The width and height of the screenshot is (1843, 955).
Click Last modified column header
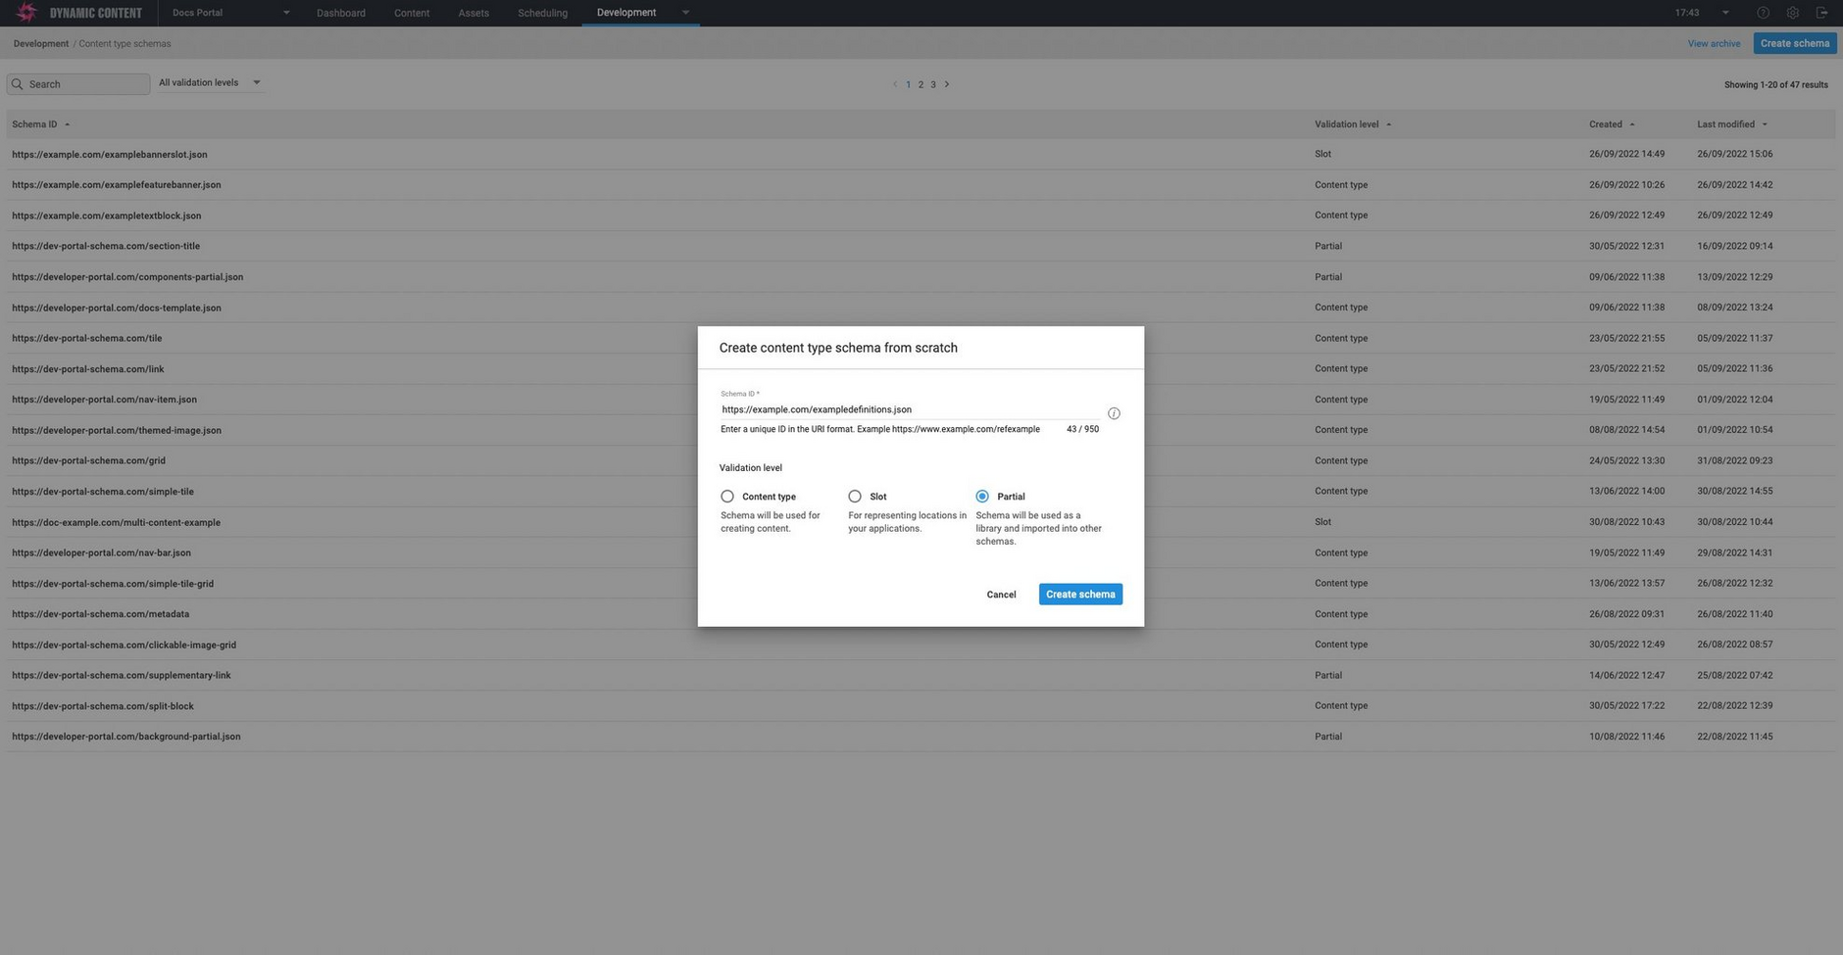click(x=1725, y=124)
